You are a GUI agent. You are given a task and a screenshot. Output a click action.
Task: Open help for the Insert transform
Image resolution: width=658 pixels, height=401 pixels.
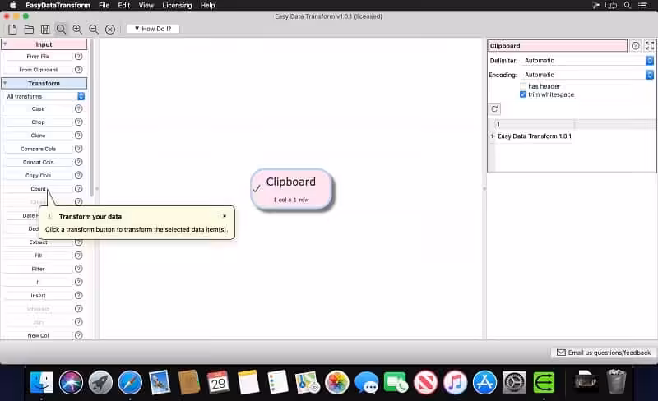coord(78,295)
